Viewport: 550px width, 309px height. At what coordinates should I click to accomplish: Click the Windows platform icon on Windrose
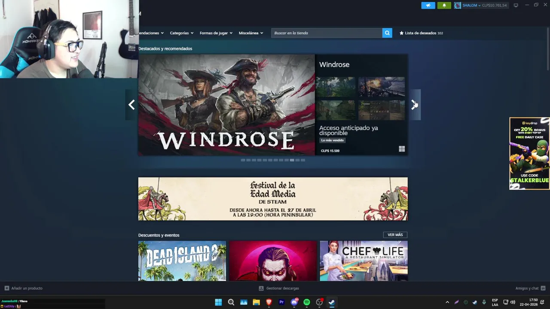(x=402, y=149)
